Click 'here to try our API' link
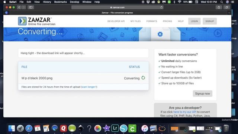238x134 pixels. [x=185, y=112]
